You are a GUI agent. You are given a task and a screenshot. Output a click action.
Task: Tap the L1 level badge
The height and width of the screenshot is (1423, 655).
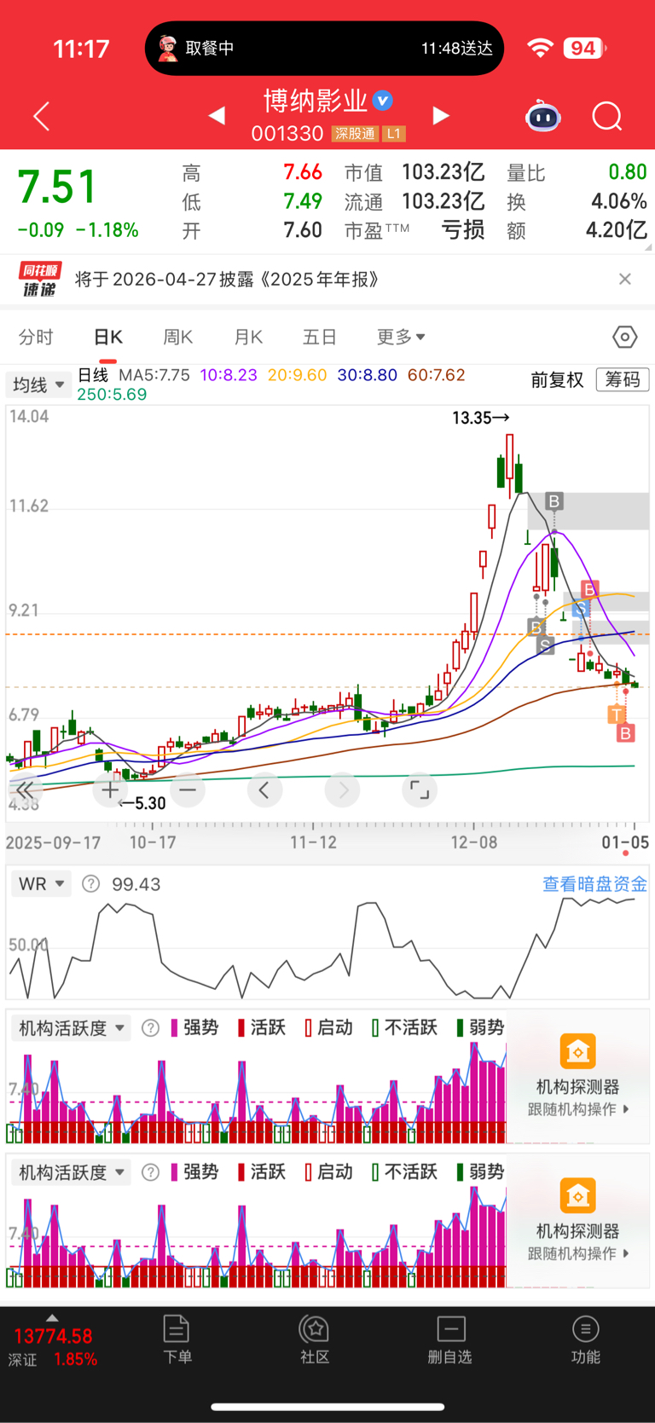coord(393,134)
